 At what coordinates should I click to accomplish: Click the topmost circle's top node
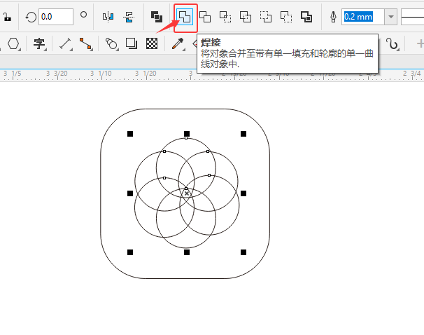(x=186, y=138)
